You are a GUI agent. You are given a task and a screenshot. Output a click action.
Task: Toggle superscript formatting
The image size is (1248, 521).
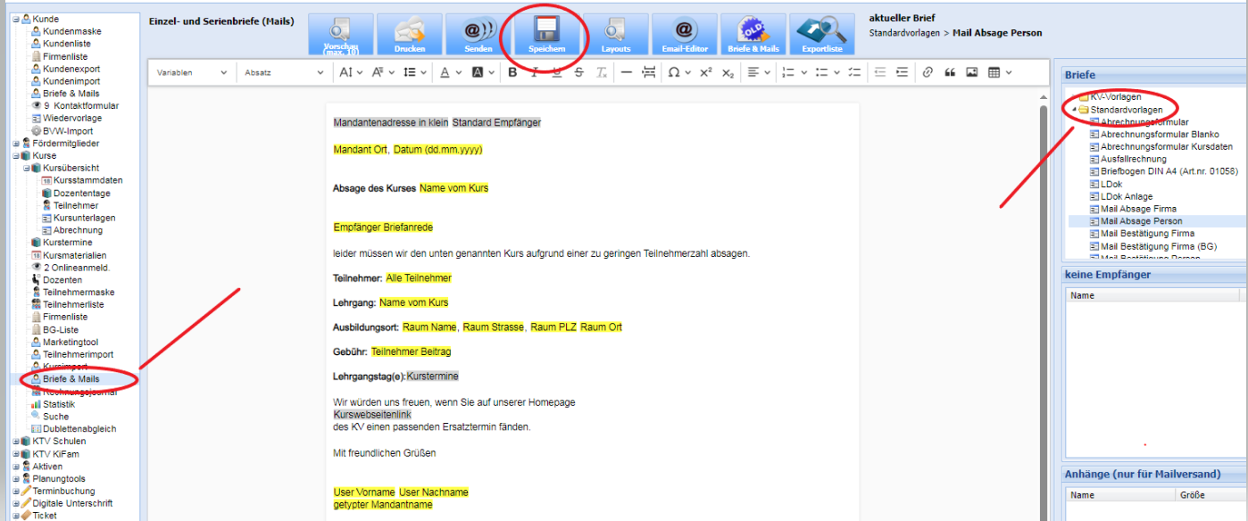[705, 72]
